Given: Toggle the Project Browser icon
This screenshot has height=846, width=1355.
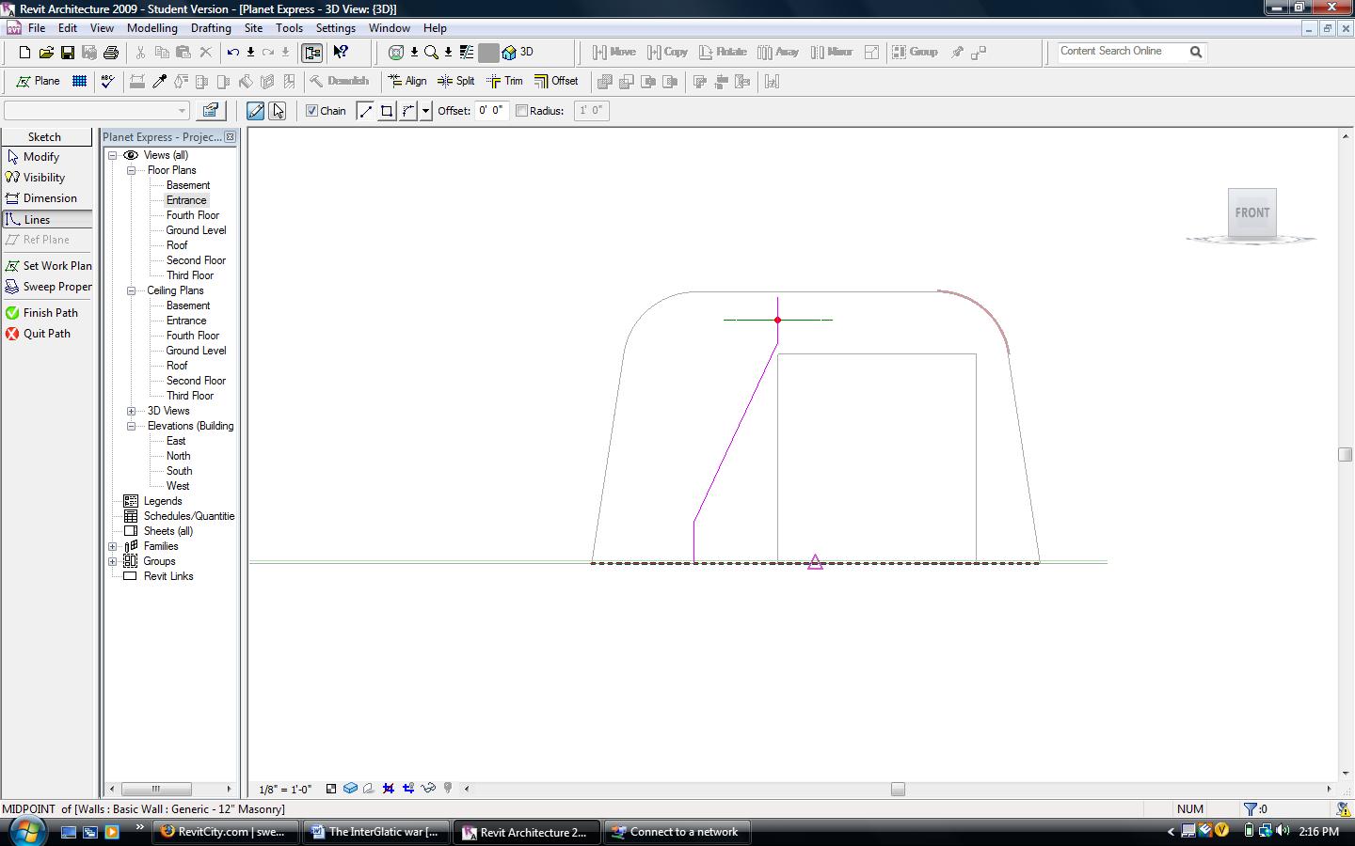Looking at the screenshot, I should (312, 53).
